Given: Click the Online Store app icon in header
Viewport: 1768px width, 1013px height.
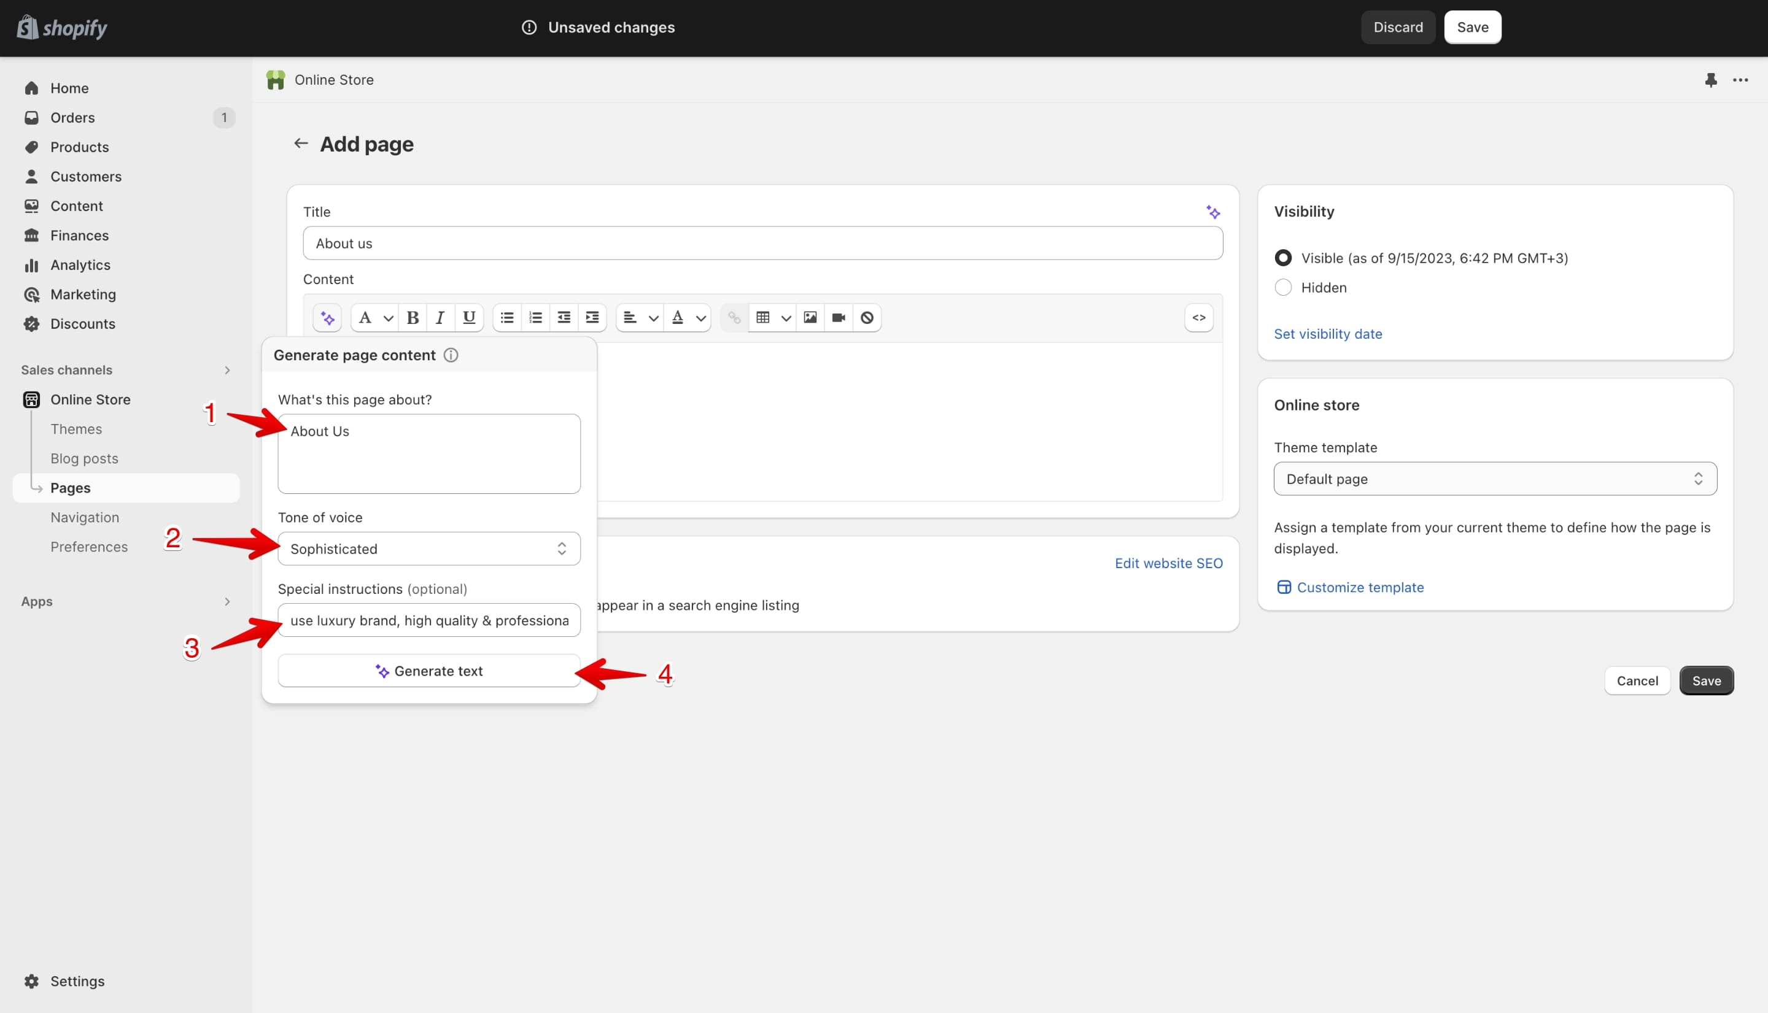Looking at the screenshot, I should click(276, 80).
